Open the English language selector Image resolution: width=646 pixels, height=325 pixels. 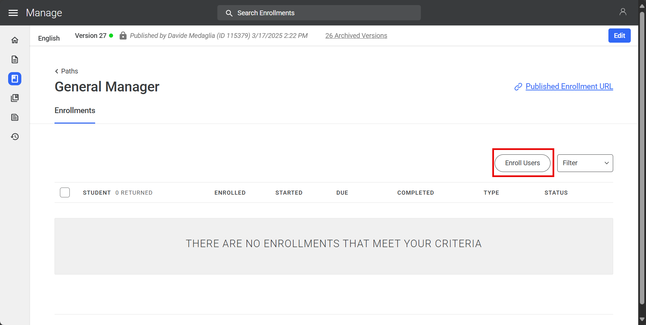[x=49, y=38]
